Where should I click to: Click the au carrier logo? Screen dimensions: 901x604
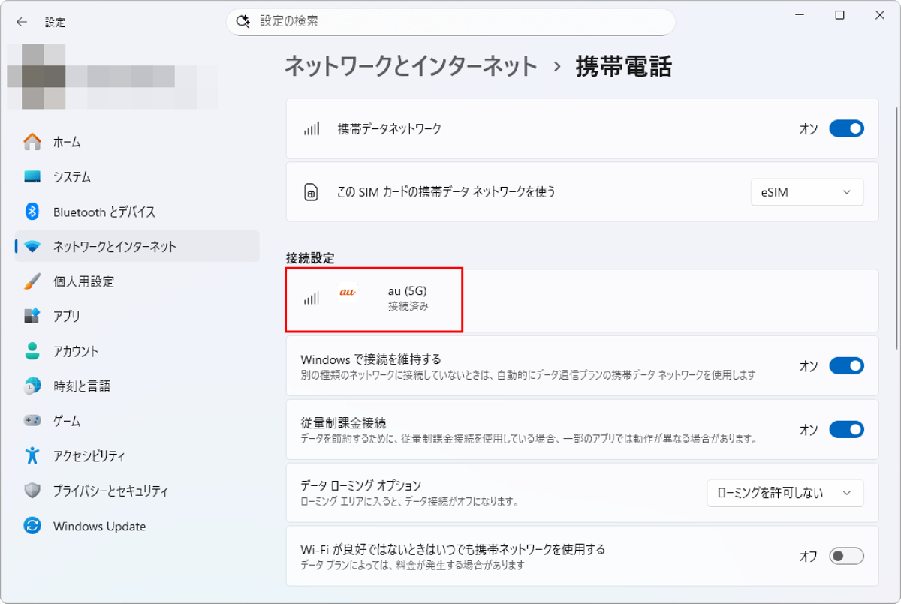point(347,293)
